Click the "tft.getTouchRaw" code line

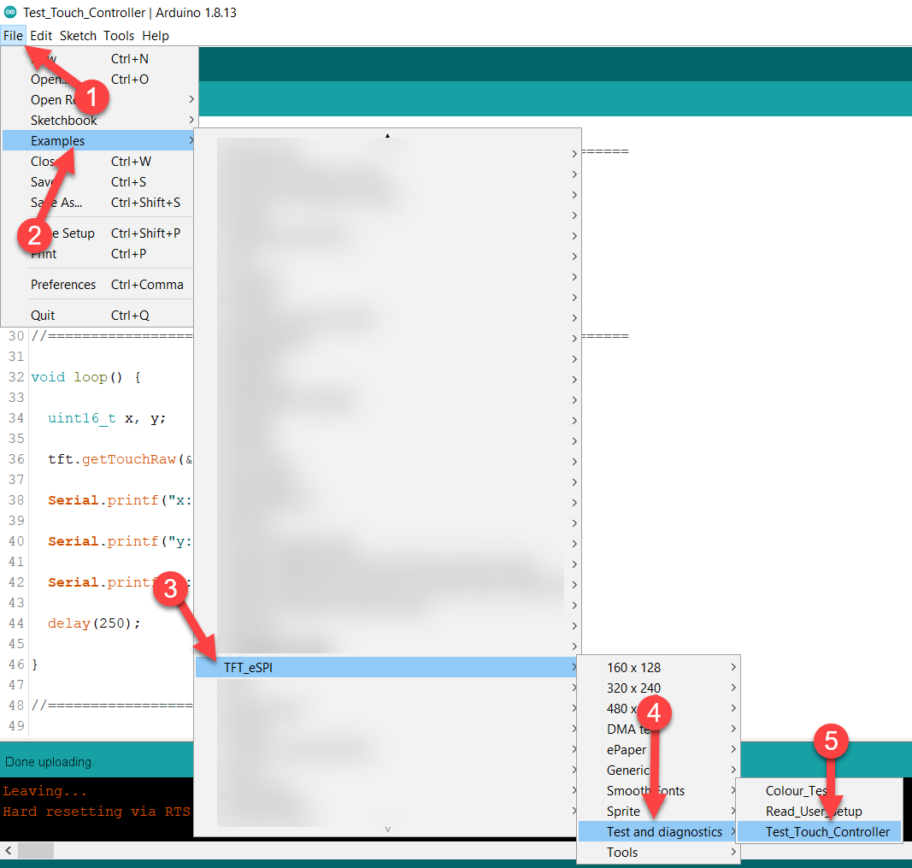point(121,459)
